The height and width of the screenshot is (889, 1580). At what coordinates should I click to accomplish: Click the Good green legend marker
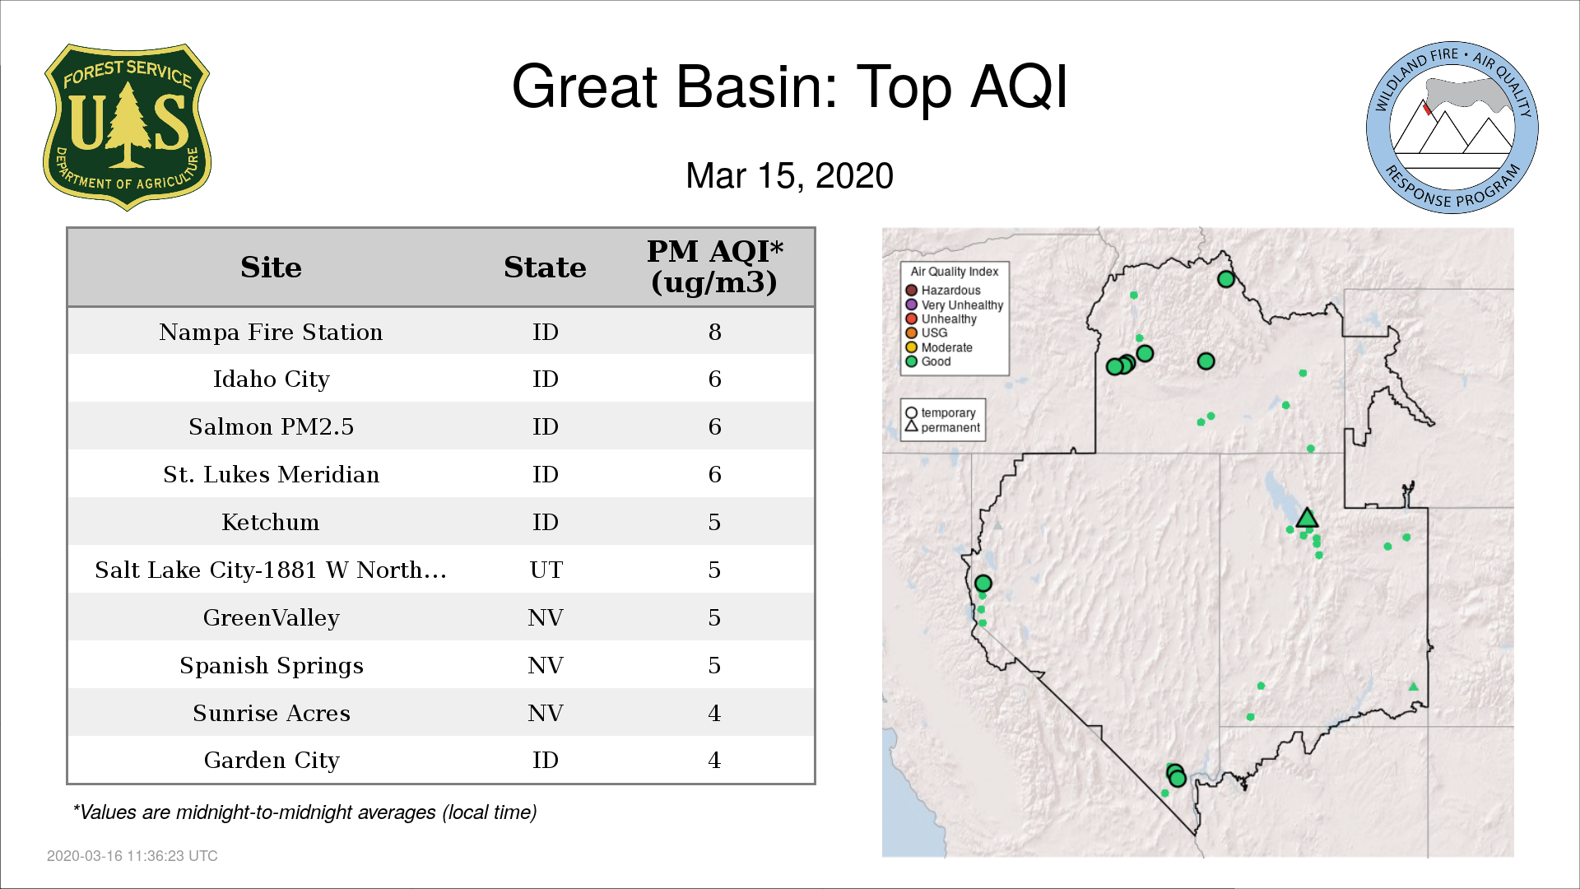pos(912,361)
